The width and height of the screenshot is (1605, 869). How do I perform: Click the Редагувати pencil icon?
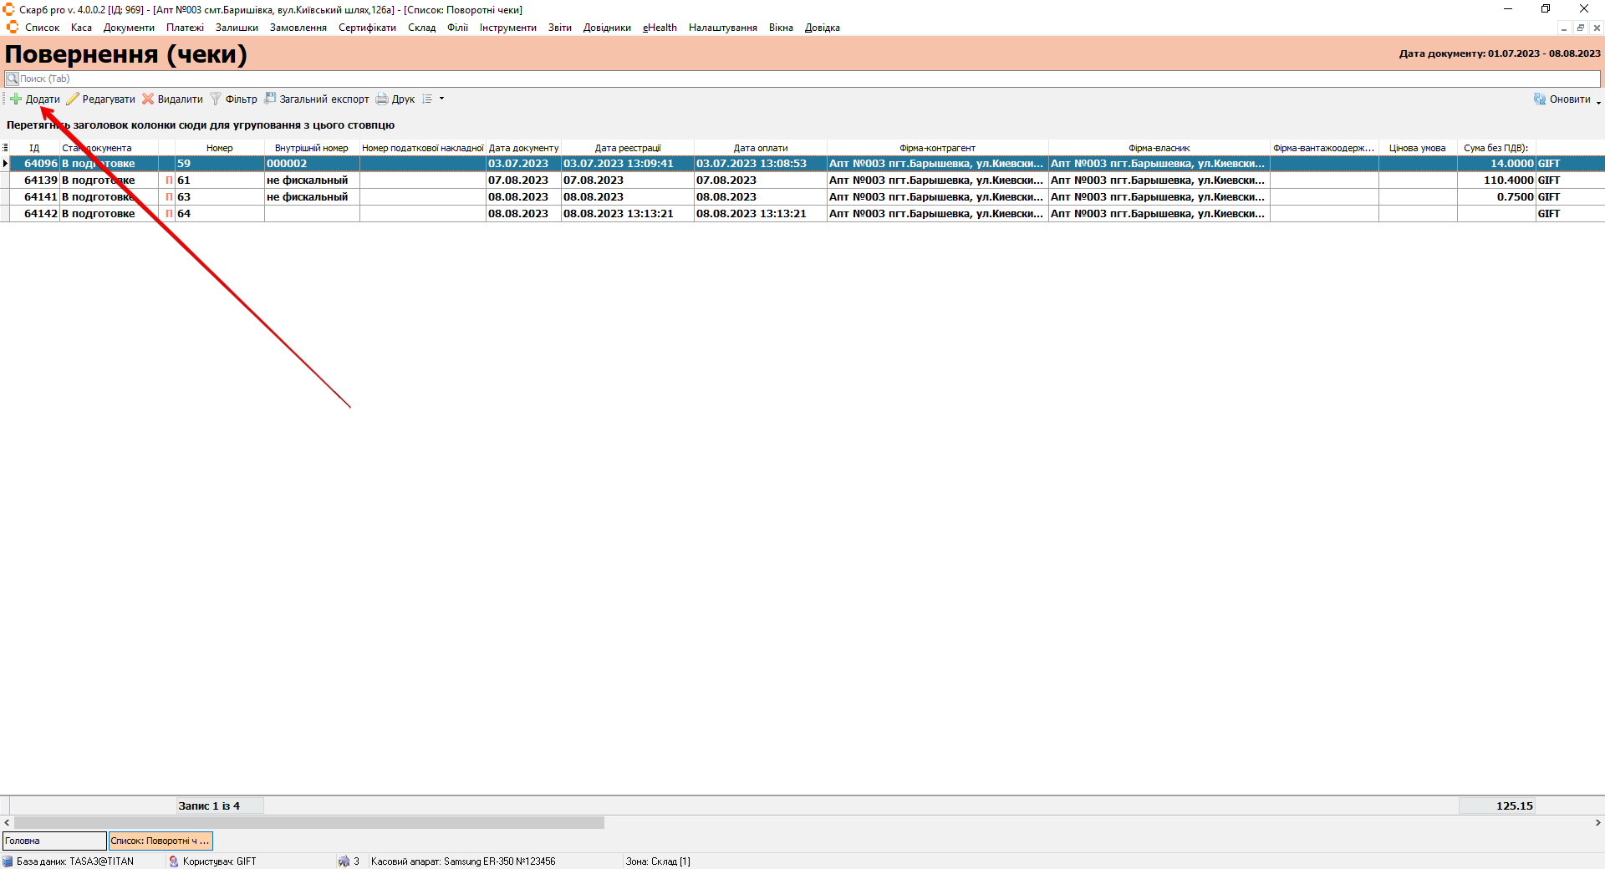click(x=73, y=99)
